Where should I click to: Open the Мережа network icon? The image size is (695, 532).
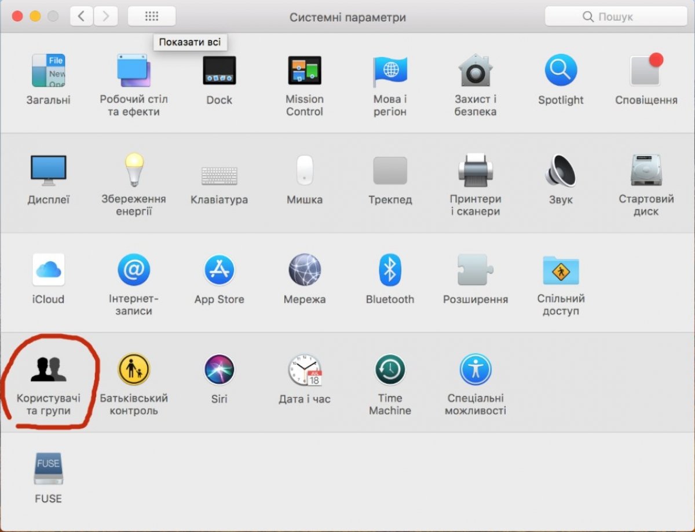pos(305,270)
